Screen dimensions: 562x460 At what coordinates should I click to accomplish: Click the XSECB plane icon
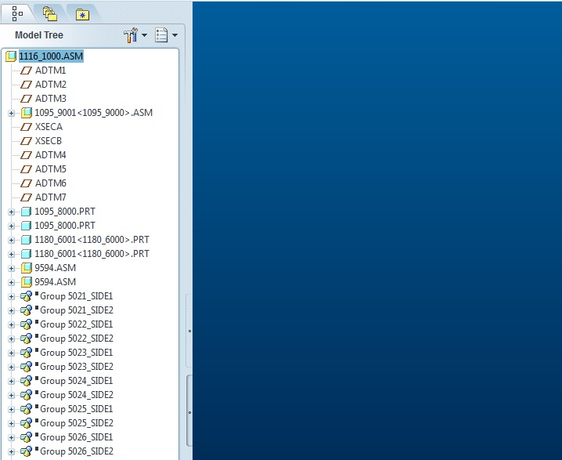tap(26, 141)
